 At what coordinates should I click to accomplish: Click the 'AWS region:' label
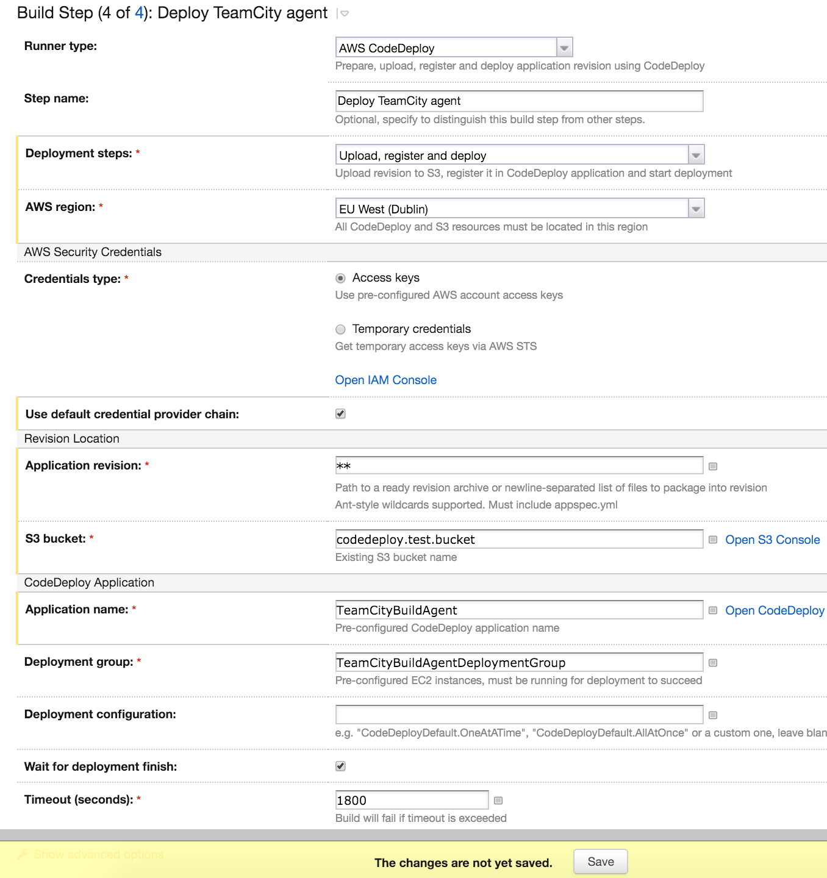pyautogui.click(x=60, y=207)
